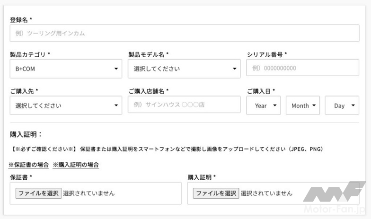
Task: Expand the 製品モデル名 dropdown
Action: click(184, 69)
